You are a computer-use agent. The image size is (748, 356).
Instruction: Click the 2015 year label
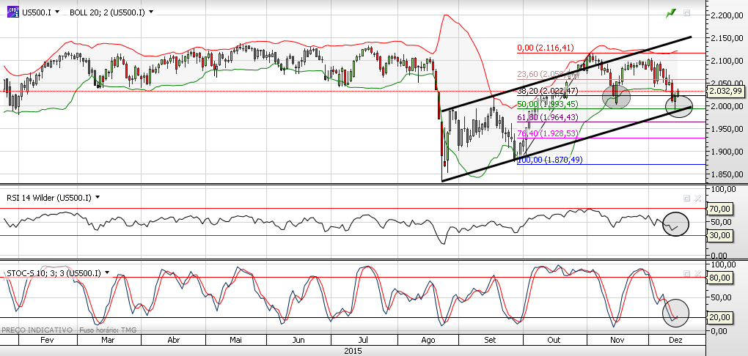pos(353,351)
